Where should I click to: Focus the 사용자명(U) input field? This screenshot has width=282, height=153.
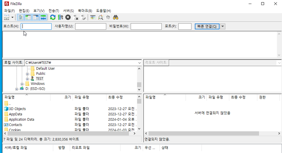(91, 26)
